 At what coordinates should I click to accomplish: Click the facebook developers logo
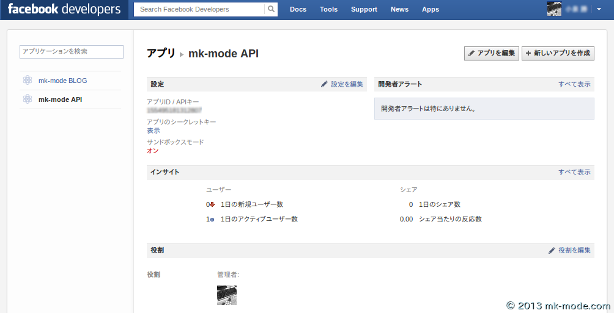(x=64, y=9)
